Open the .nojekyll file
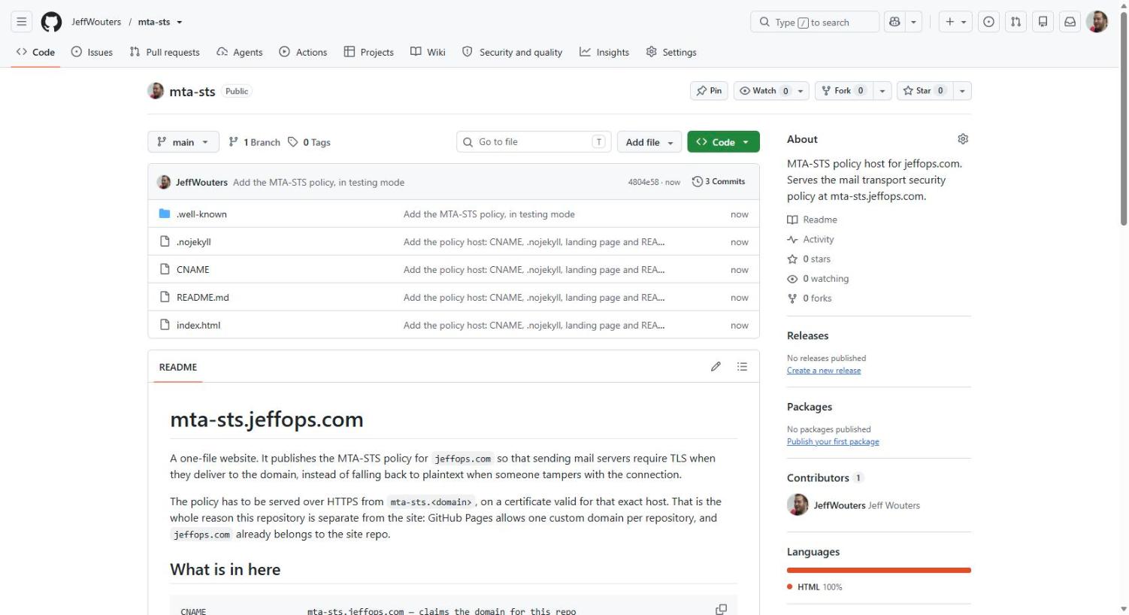 [x=194, y=242]
